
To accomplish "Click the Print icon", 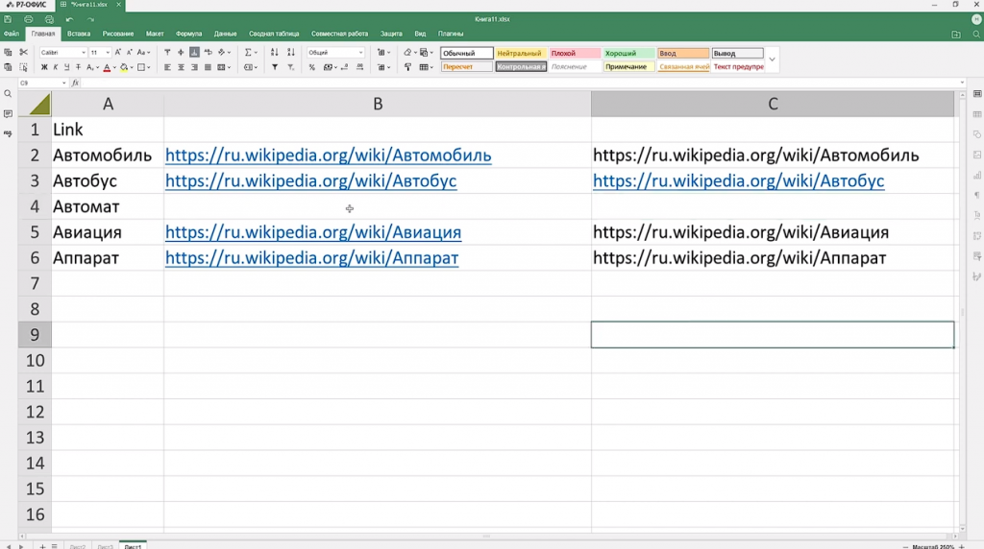I will 28,19.
